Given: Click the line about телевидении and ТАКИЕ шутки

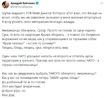Looking at the screenshot, I should coord(41,78).
